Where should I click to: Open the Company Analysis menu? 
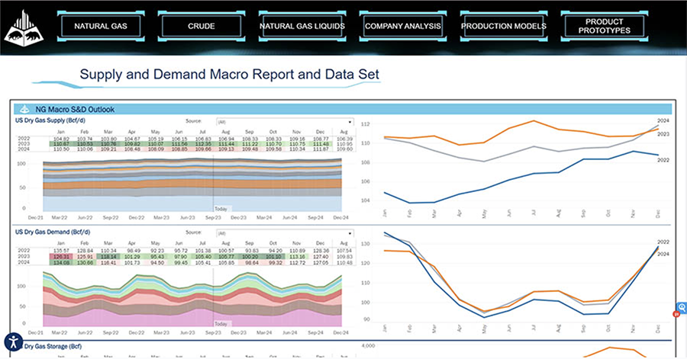tap(403, 26)
